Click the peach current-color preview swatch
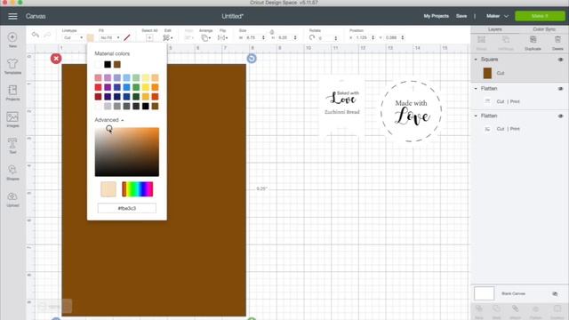 (x=108, y=189)
